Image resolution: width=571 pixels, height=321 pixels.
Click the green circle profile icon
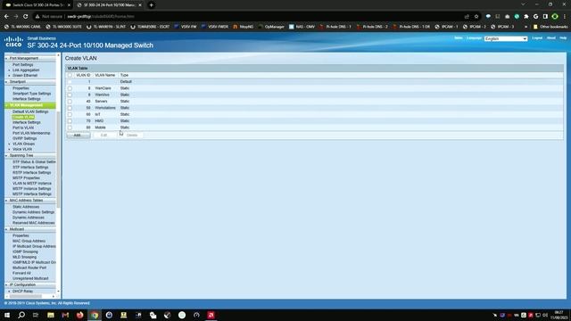coord(555,16)
